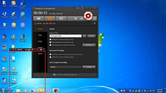This screenshot has height=93, width=166.
Task: Open 'How to record Skype Video Call' link
Action: (x=67, y=75)
